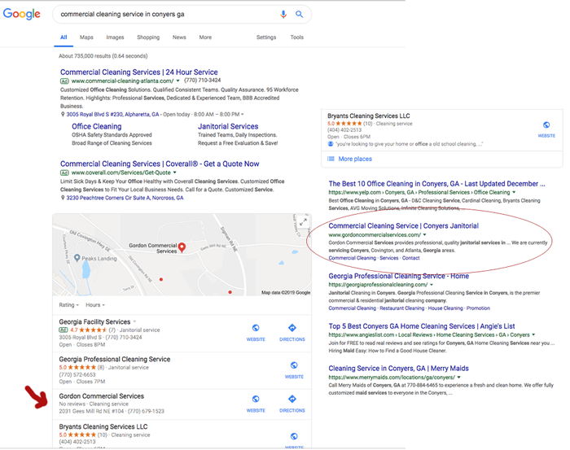The width and height of the screenshot is (570, 450).
Task: Select the All search tab
Action: point(64,37)
